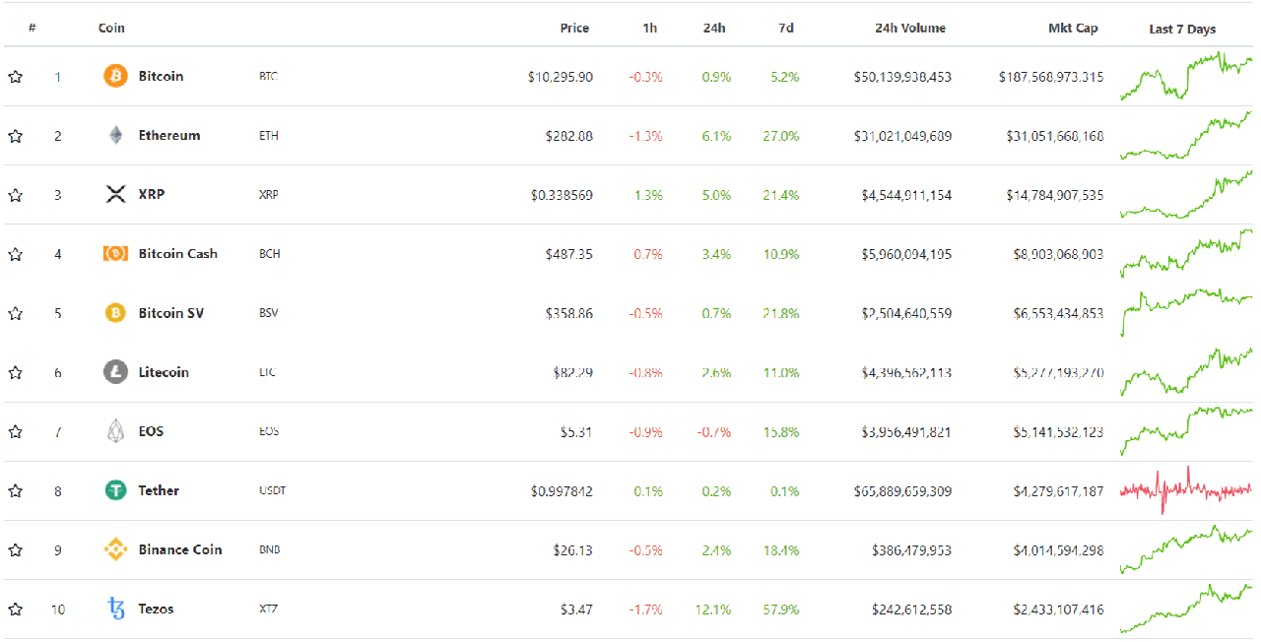This screenshot has width=1261, height=642.
Task: Click the Bitcoin coin logo
Action: [x=115, y=76]
